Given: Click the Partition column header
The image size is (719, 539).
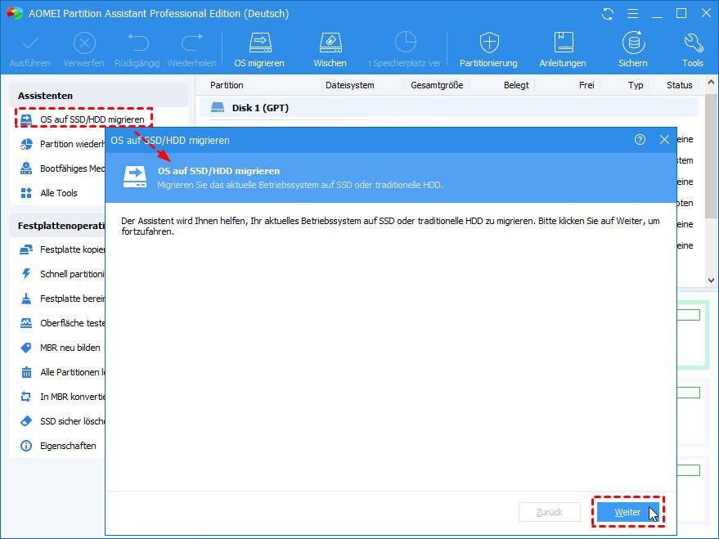Looking at the screenshot, I should coord(227,85).
